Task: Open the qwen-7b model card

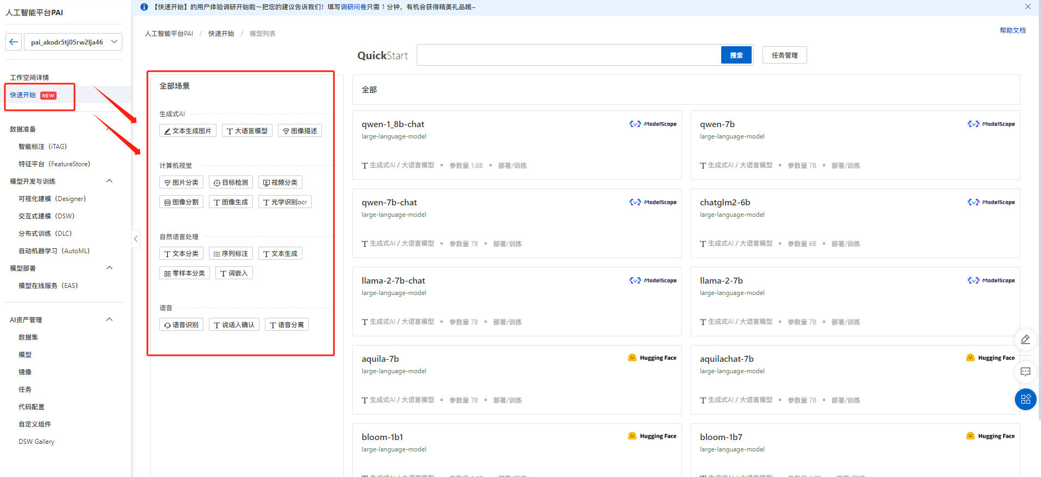Action: click(855, 145)
